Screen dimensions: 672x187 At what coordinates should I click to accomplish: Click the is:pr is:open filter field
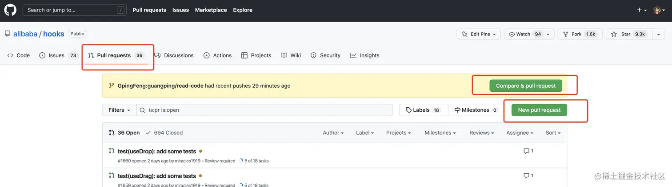click(264, 110)
